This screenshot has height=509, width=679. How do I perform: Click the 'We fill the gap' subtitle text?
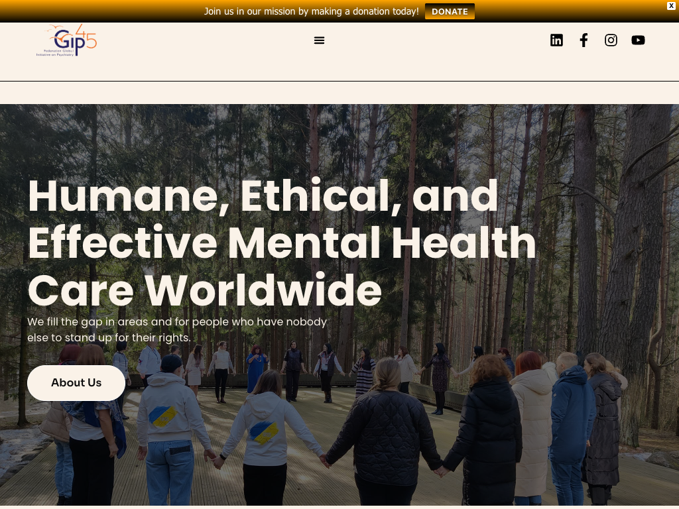177,329
